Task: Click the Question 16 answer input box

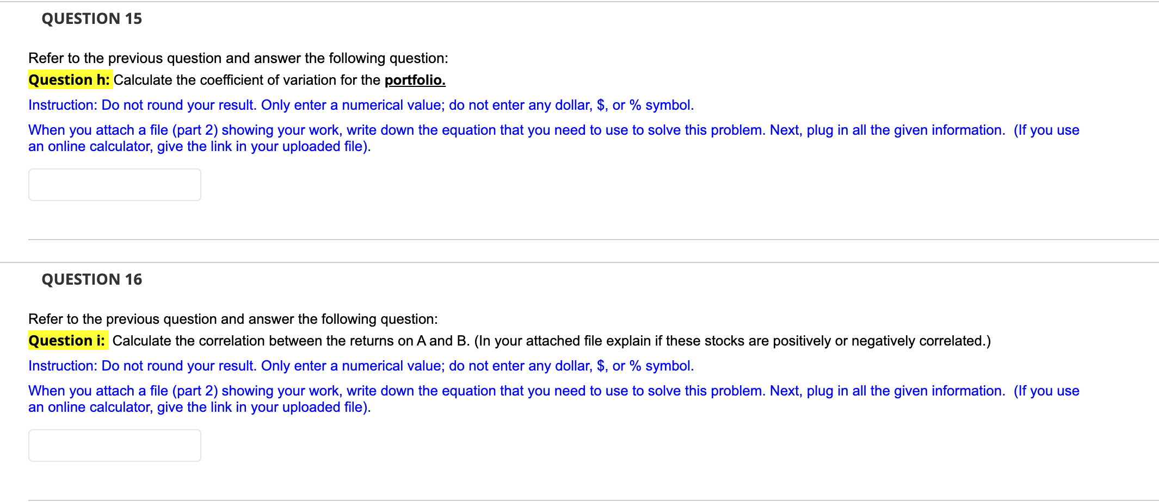Action: pyautogui.click(x=114, y=445)
